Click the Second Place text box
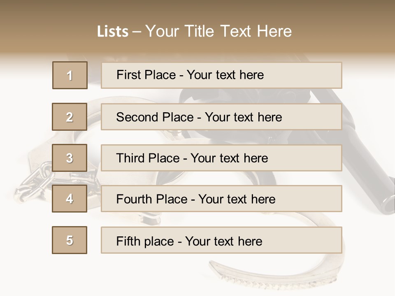Image resolution: width=395 pixels, height=296 pixels. (x=221, y=117)
